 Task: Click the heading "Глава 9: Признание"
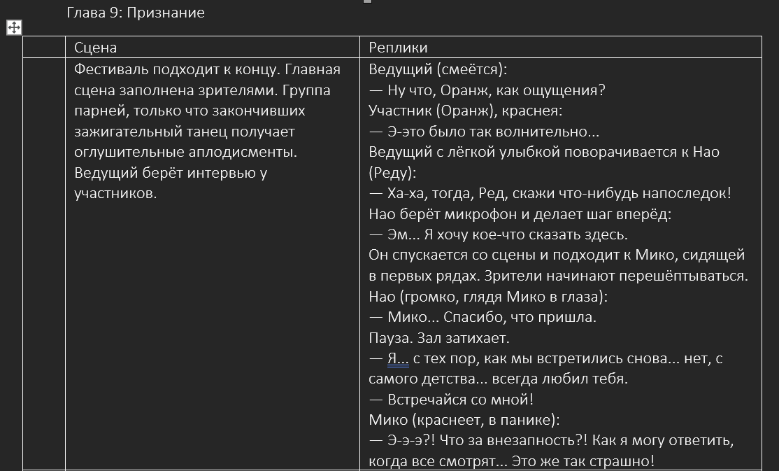(x=136, y=13)
